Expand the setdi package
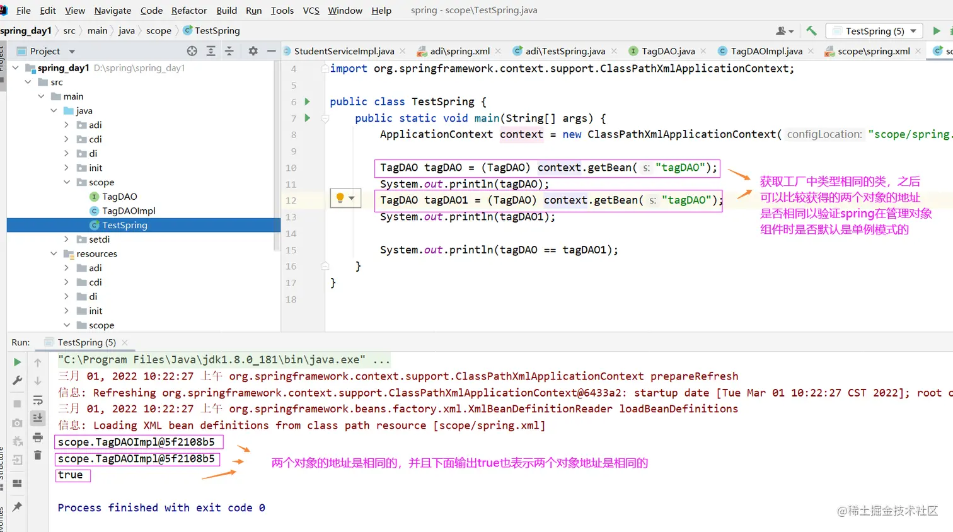The width and height of the screenshot is (953, 532). point(67,240)
